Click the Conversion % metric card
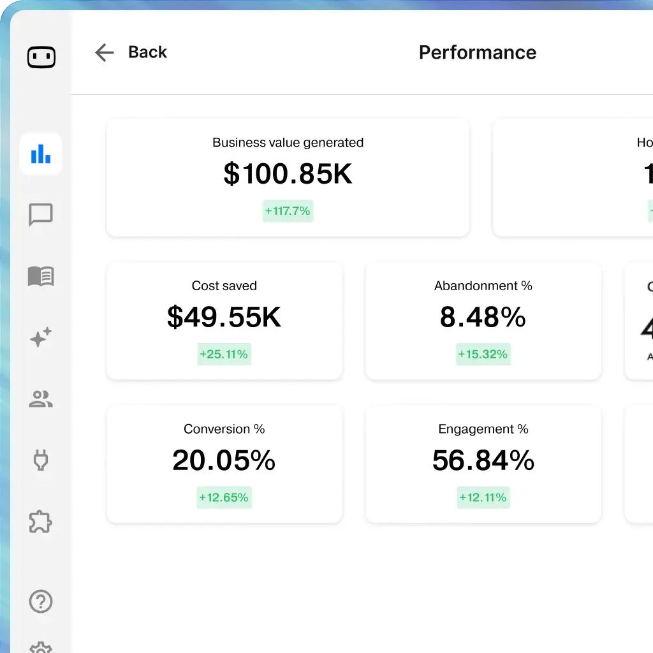This screenshot has height=653, width=653. tap(224, 464)
